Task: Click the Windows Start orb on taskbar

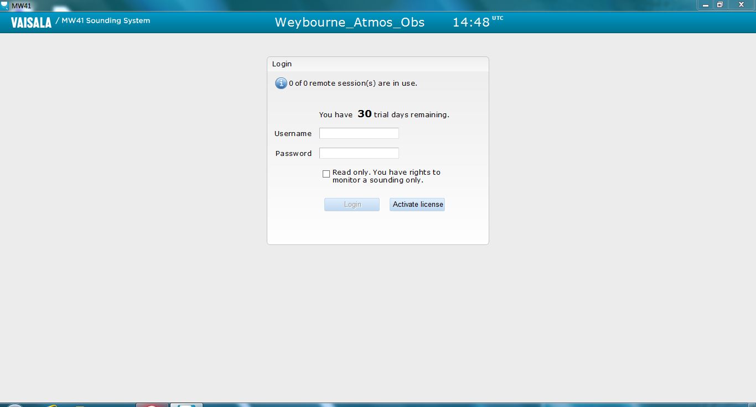Action: (x=14, y=405)
